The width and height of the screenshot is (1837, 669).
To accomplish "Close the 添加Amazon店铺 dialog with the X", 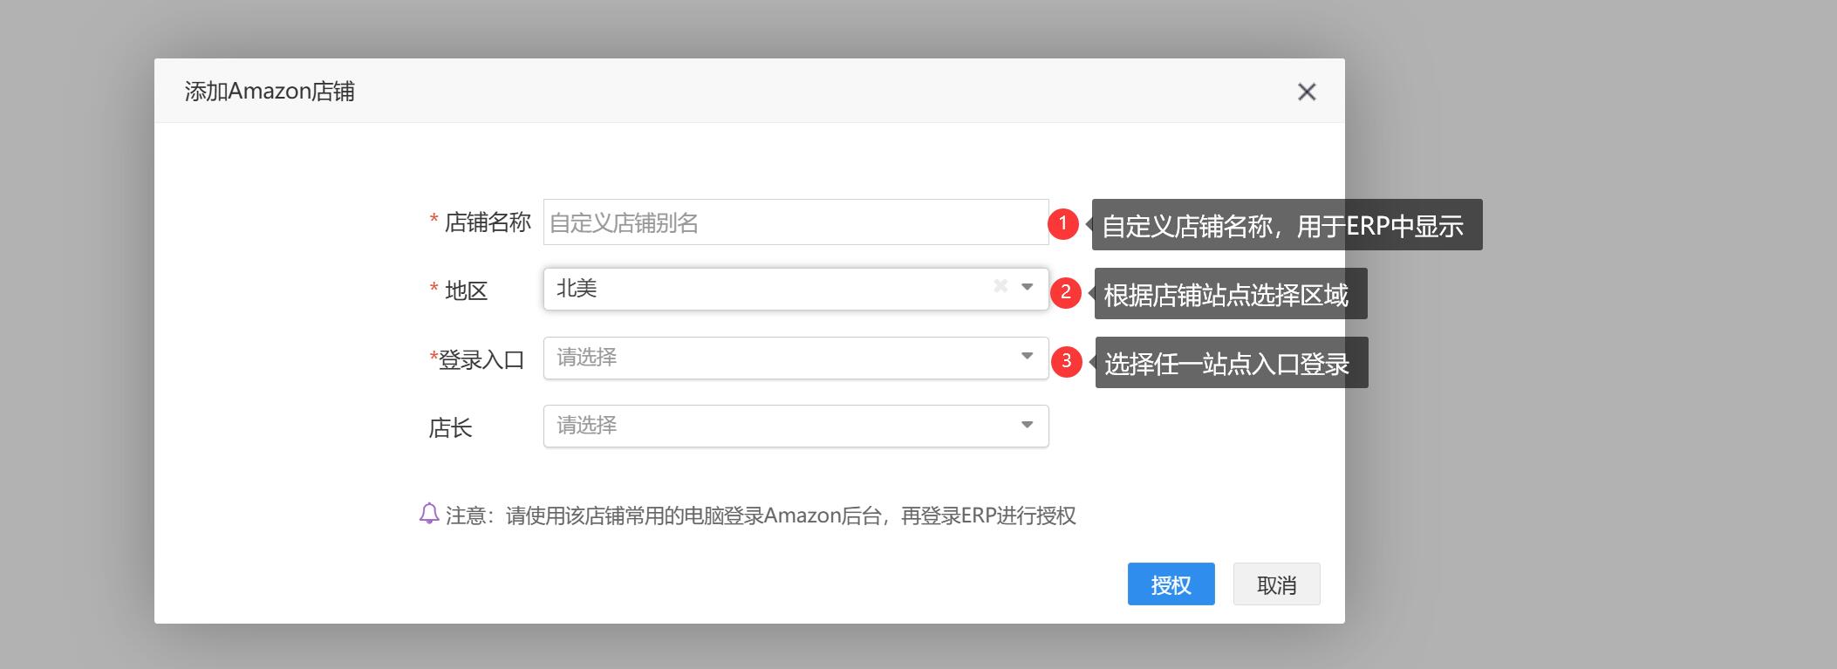I will tap(1306, 92).
